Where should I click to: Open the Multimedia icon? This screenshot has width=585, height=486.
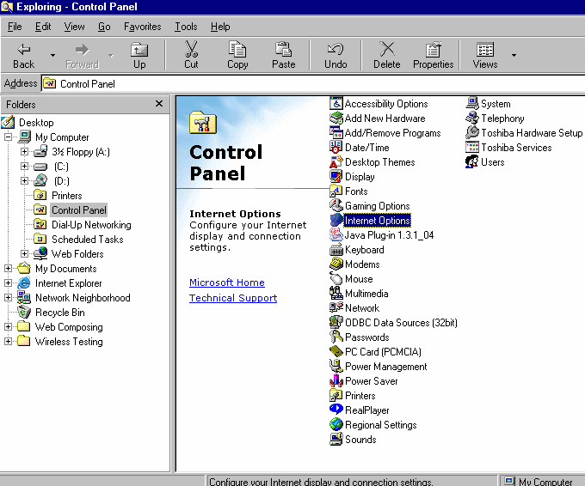click(x=336, y=293)
